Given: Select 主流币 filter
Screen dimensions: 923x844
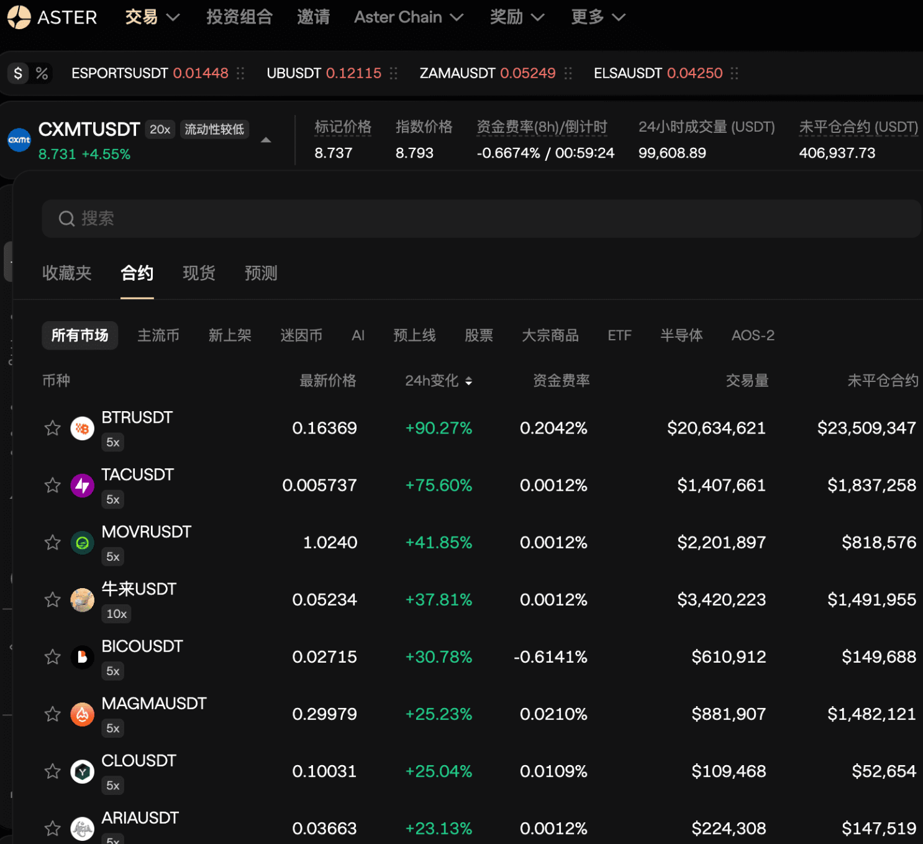Looking at the screenshot, I should 158,335.
